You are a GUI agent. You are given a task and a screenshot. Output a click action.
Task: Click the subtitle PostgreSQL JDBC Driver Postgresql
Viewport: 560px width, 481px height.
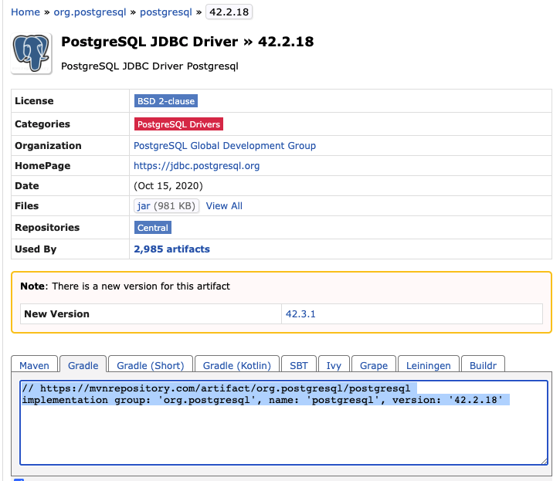click(150, 66)
